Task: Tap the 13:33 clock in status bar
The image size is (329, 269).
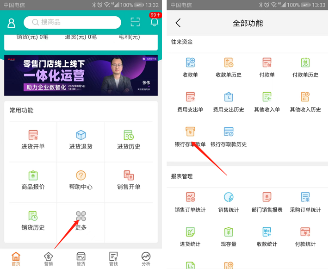Action: click(x=318, y=5)
